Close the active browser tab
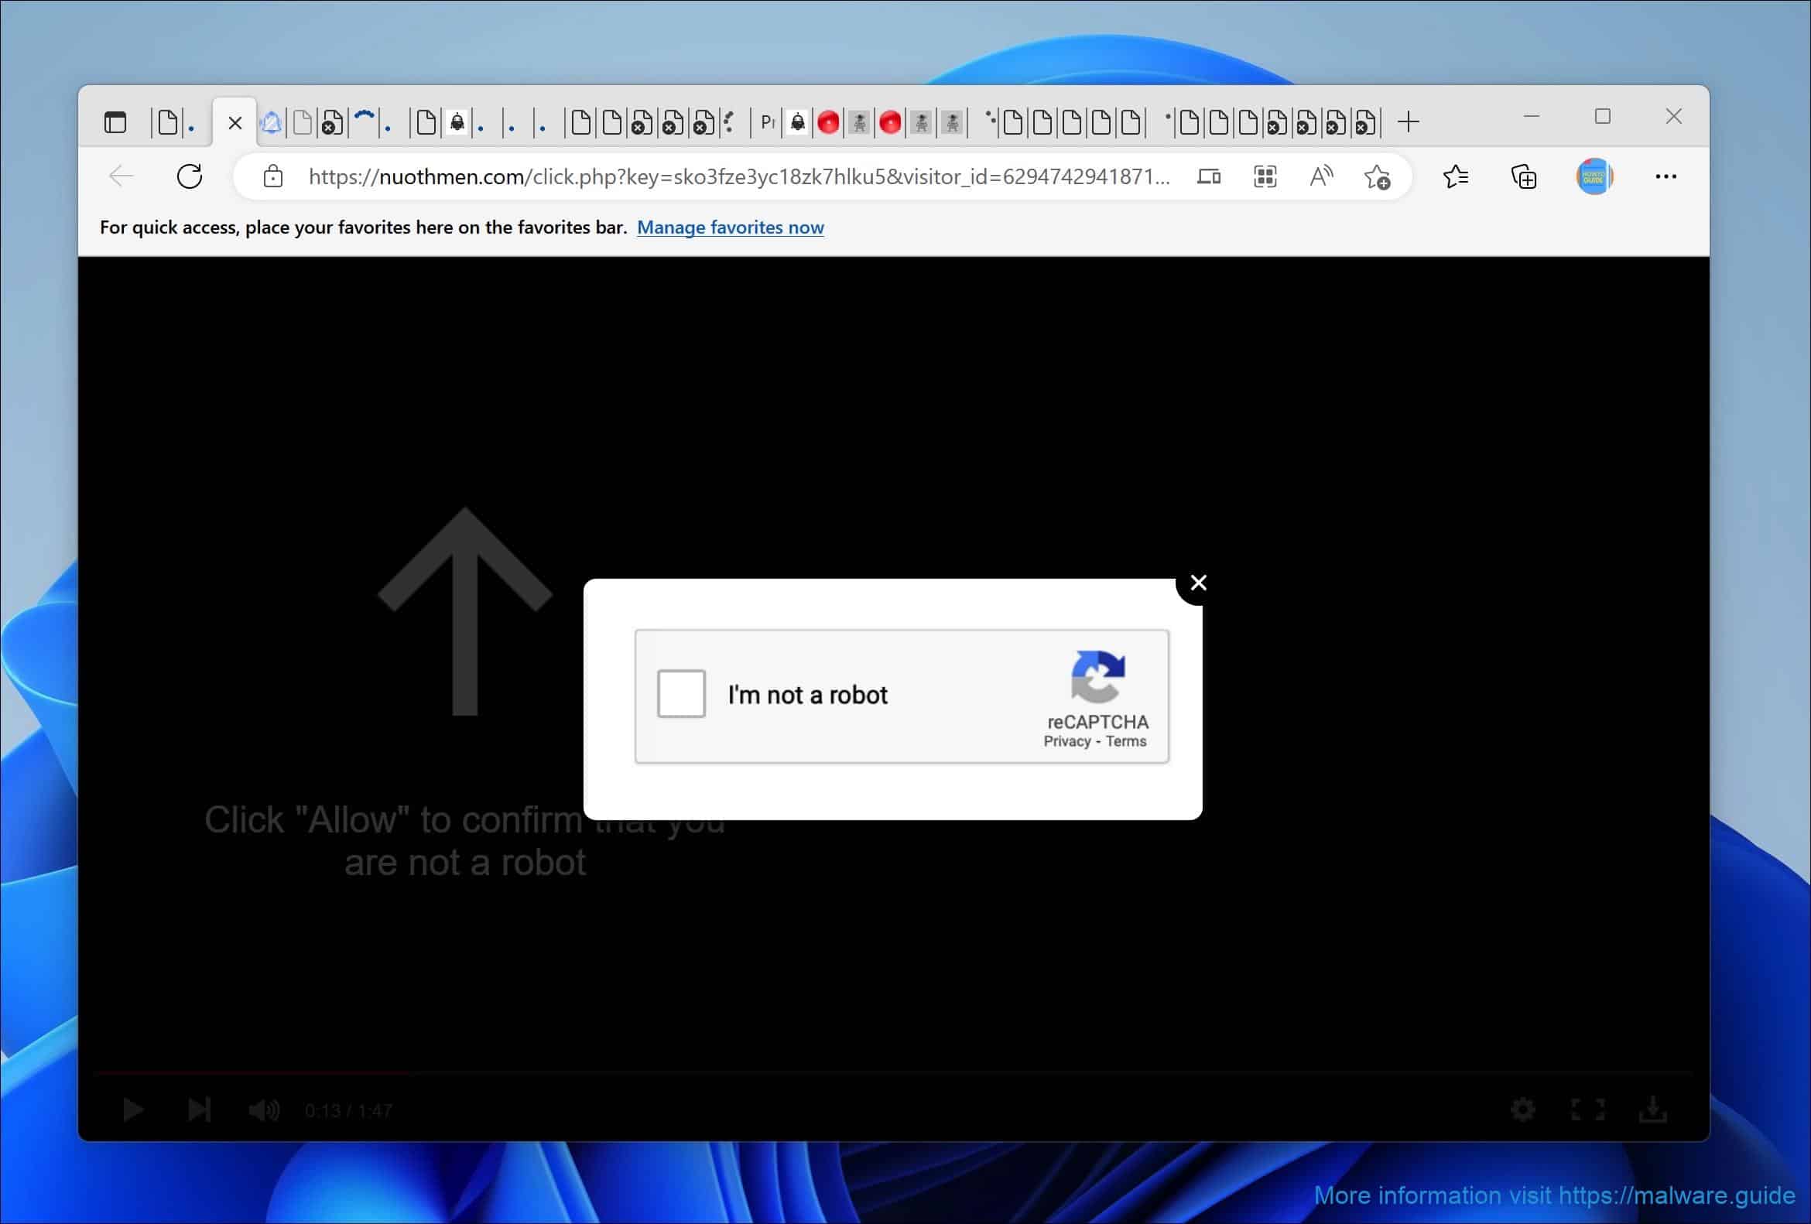1811x1224 pixels. [x=235, y=122]
